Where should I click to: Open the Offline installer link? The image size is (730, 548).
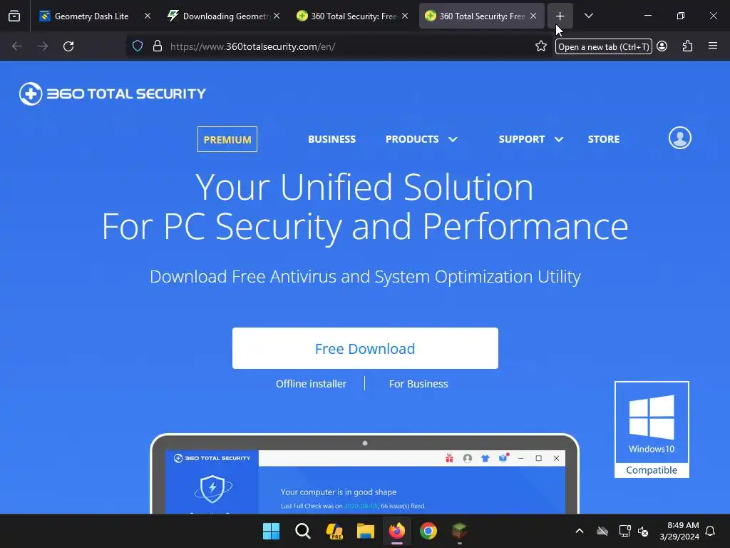pyautogui.click(x=311, y=384)
